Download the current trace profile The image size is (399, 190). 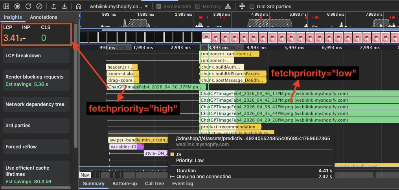[x=64, y=7]
